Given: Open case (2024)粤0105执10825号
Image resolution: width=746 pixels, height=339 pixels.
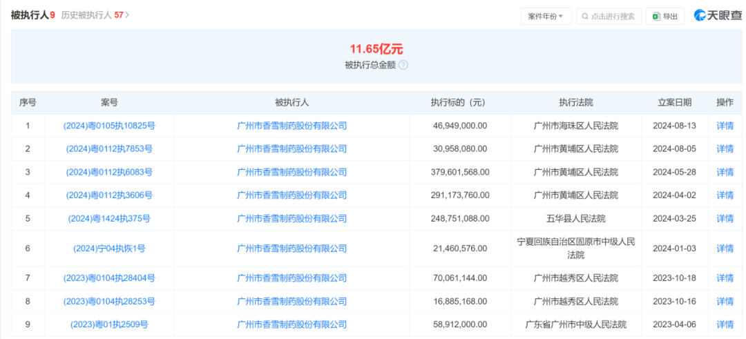Looking at the screenshot, I should coord(109,126).
